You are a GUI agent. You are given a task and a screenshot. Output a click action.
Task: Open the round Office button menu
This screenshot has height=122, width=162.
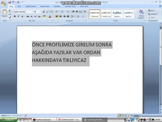(3, 3)
